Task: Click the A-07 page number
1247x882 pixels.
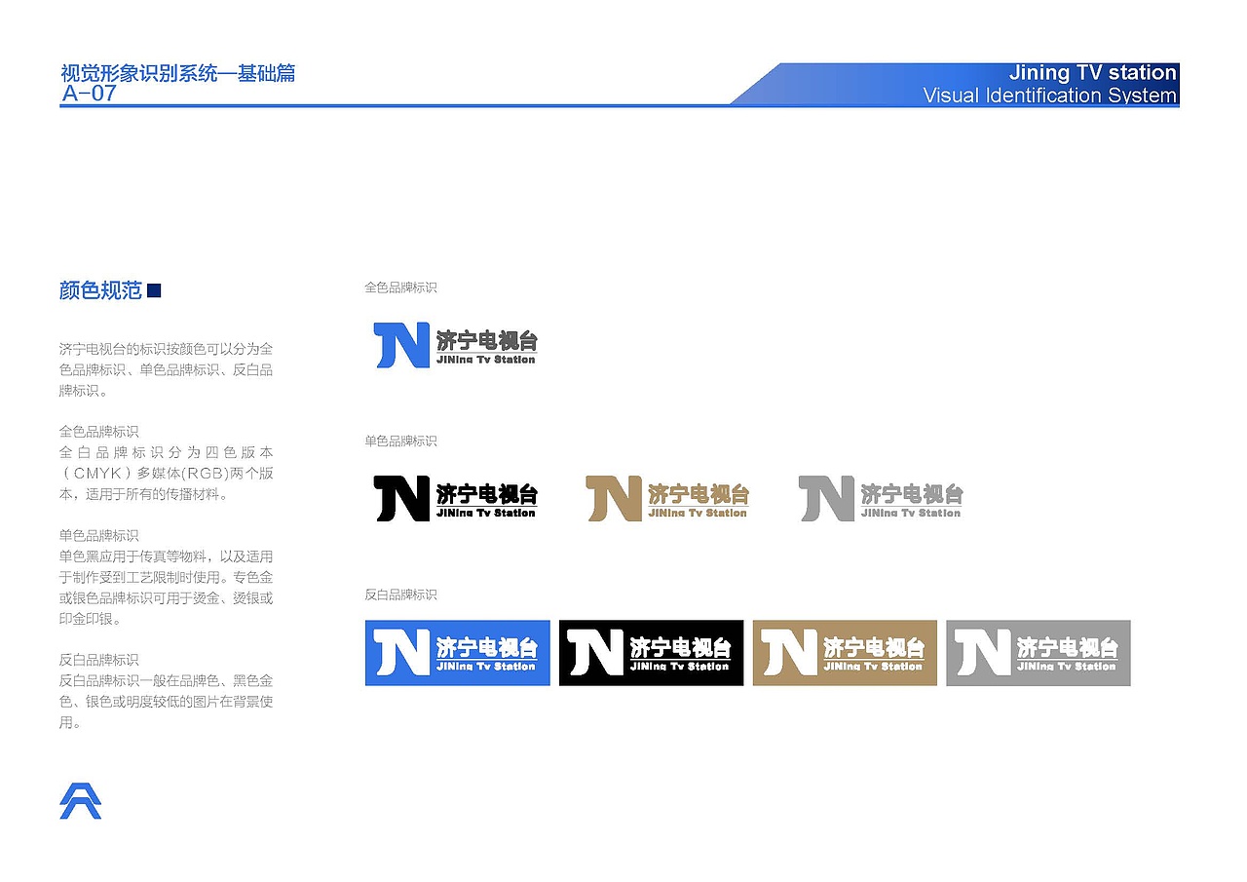Action: tap(89, 94)
